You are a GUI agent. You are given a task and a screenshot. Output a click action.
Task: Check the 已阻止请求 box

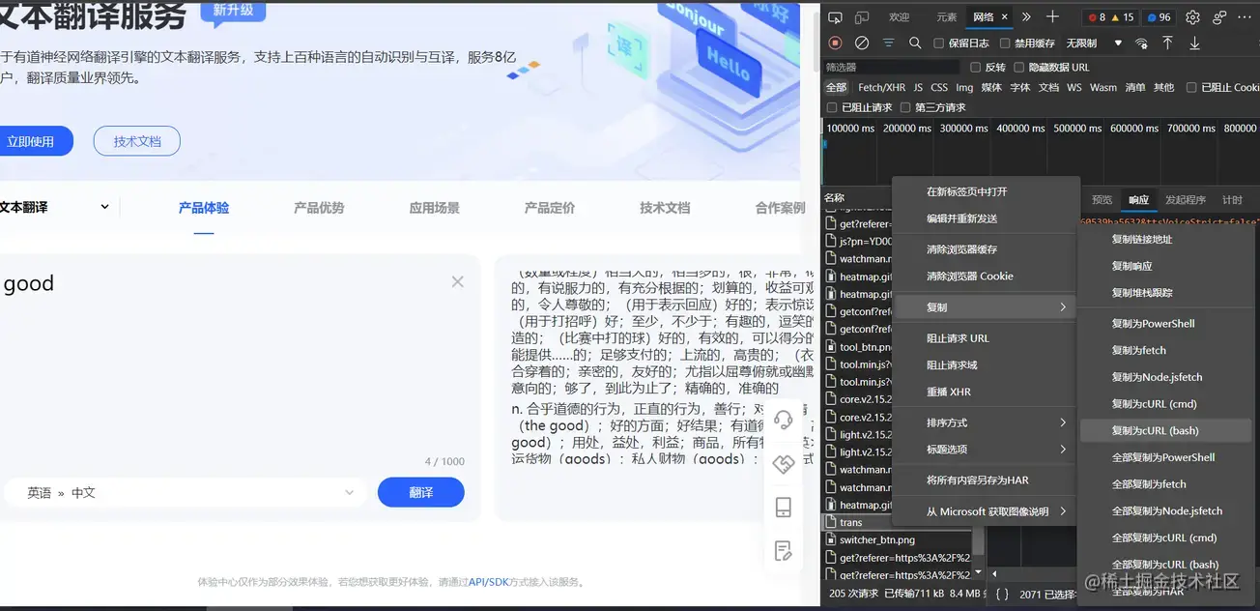coord(832,107)
